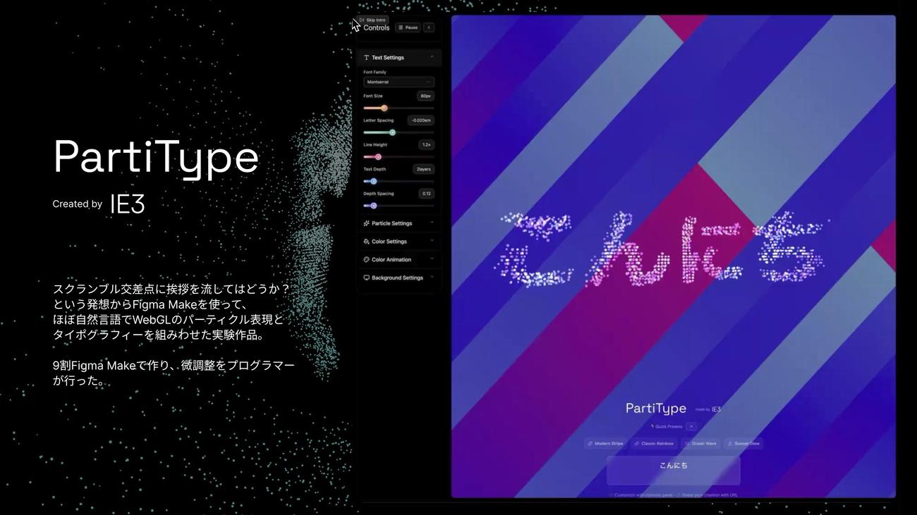Image resolution: width=917 pixels, height=515 pixels.
Task: Apply the Sunset Glow preset
Action: (x=744, y=444)
